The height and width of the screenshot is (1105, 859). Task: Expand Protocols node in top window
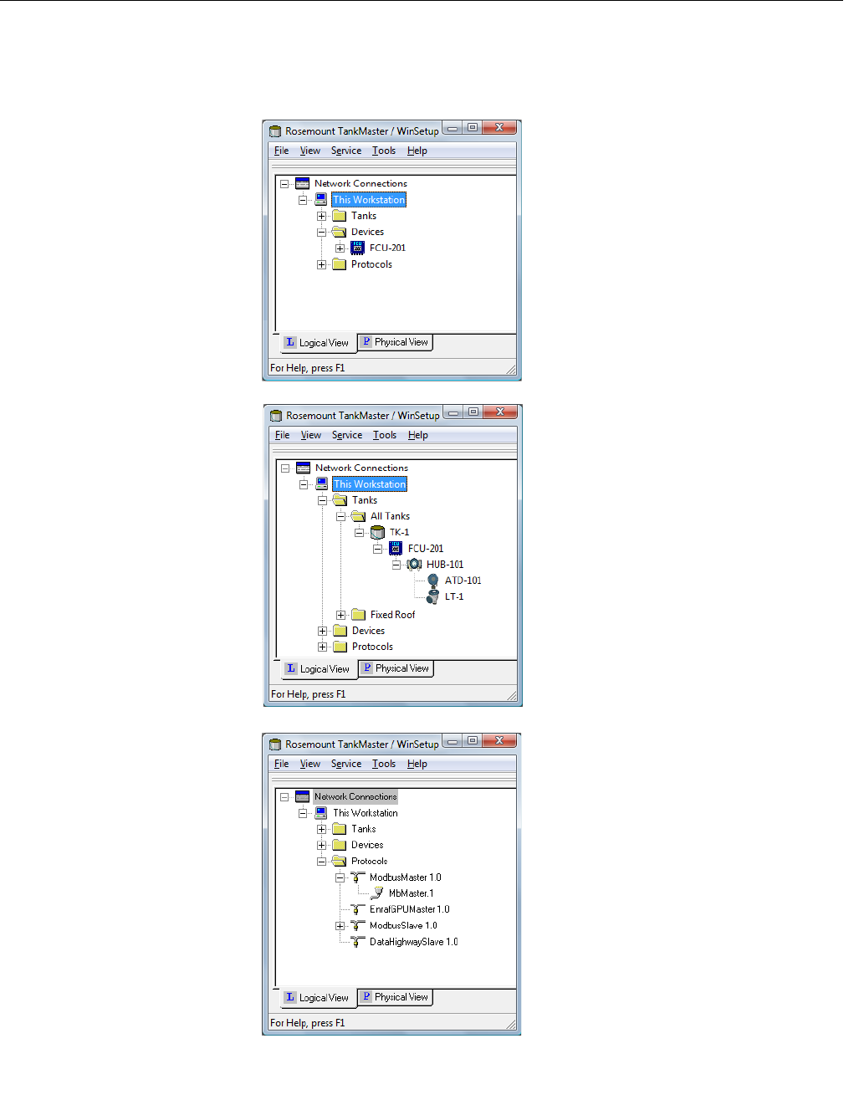[321, 264]
